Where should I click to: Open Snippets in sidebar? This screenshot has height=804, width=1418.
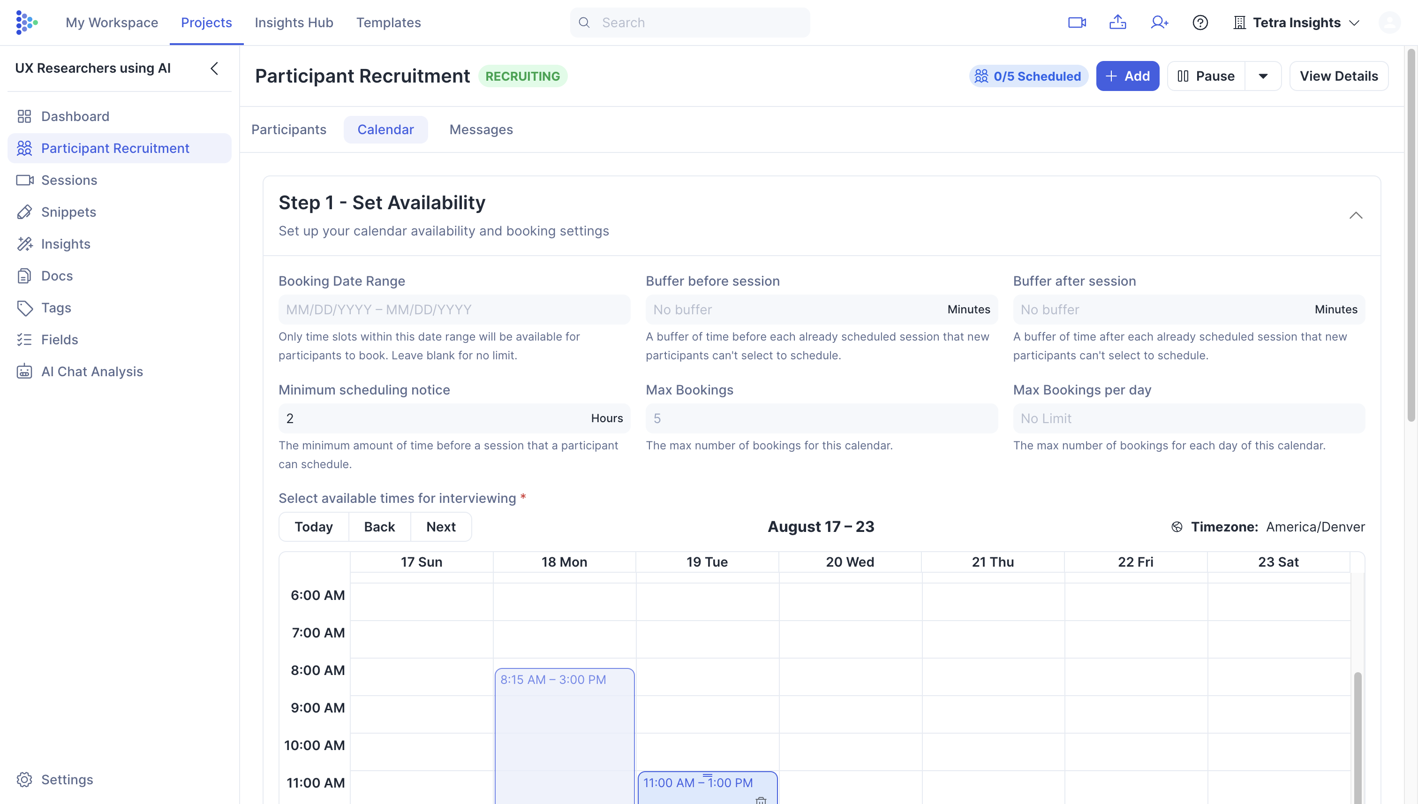120,212
